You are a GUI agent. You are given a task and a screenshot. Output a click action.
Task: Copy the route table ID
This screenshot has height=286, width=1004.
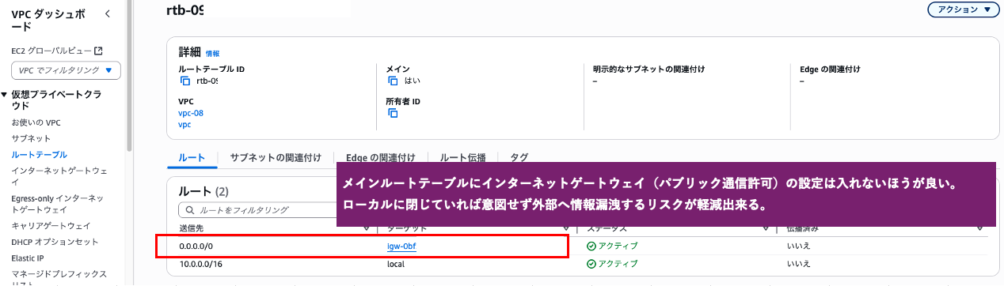click(184, 81)
